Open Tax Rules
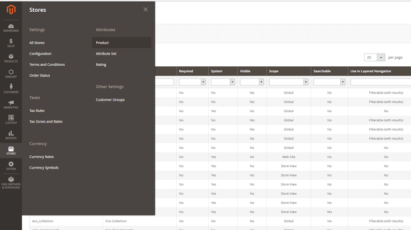 coord(37,111)
